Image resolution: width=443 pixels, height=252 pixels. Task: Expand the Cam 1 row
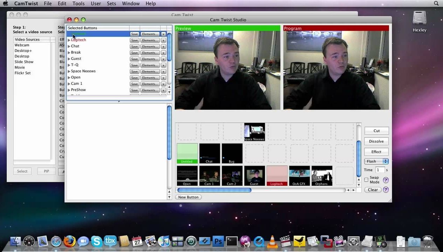tap(69, 84)
